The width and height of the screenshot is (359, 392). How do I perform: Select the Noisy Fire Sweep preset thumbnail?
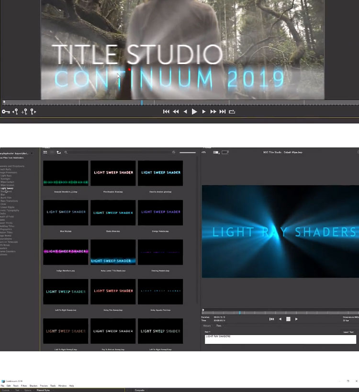(113, 291)
